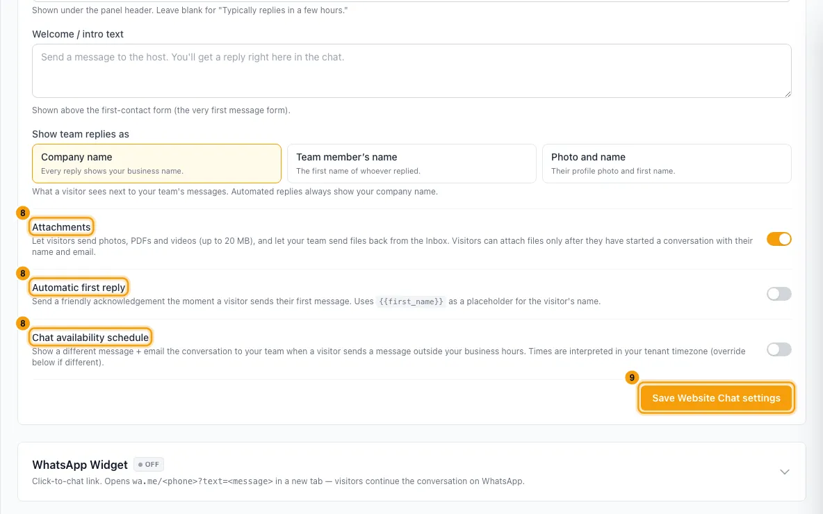Choose Team member's name reply option

[411, 164]
